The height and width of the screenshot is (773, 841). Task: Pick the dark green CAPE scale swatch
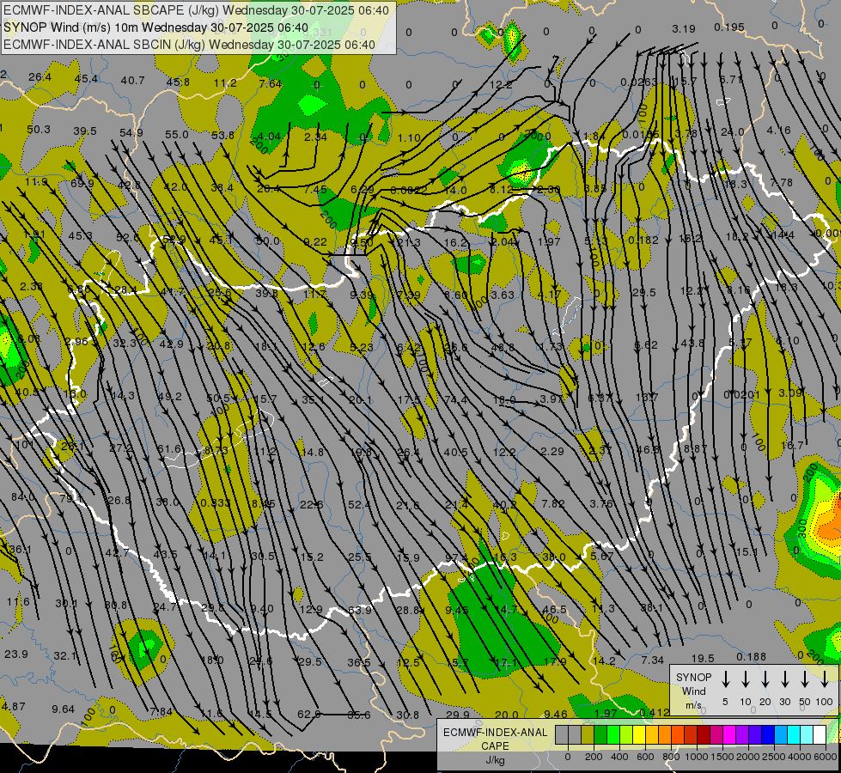pyautogui.click(x=600, y=734)
